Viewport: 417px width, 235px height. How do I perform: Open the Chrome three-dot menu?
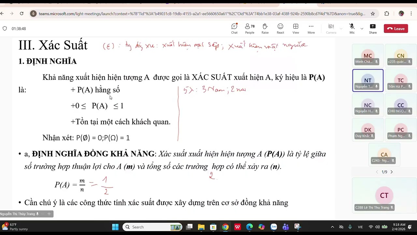point(411,14)
